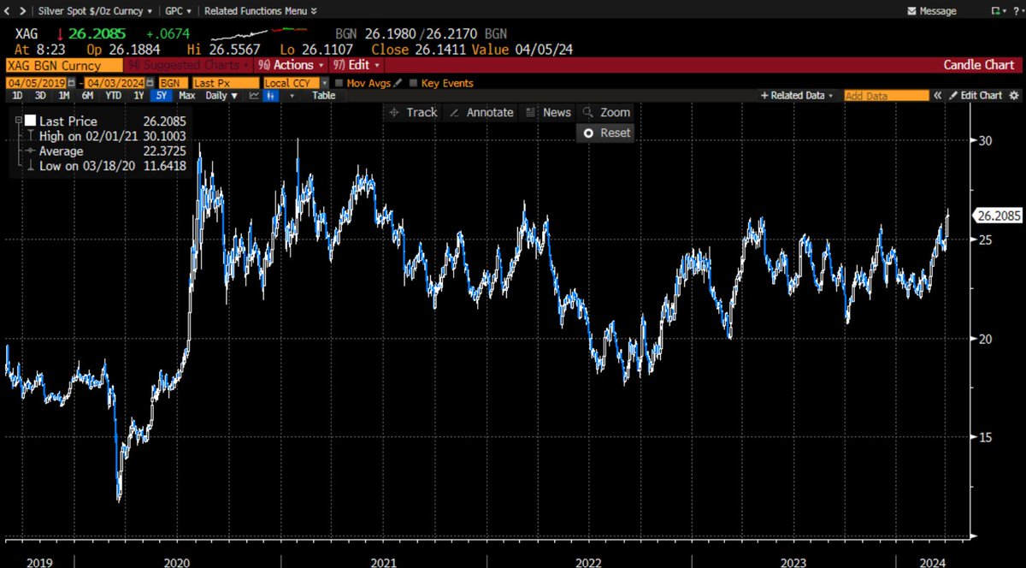Click the XAG BGN Curncy security field
The image size is (1026, 568).
pos(64,65)
